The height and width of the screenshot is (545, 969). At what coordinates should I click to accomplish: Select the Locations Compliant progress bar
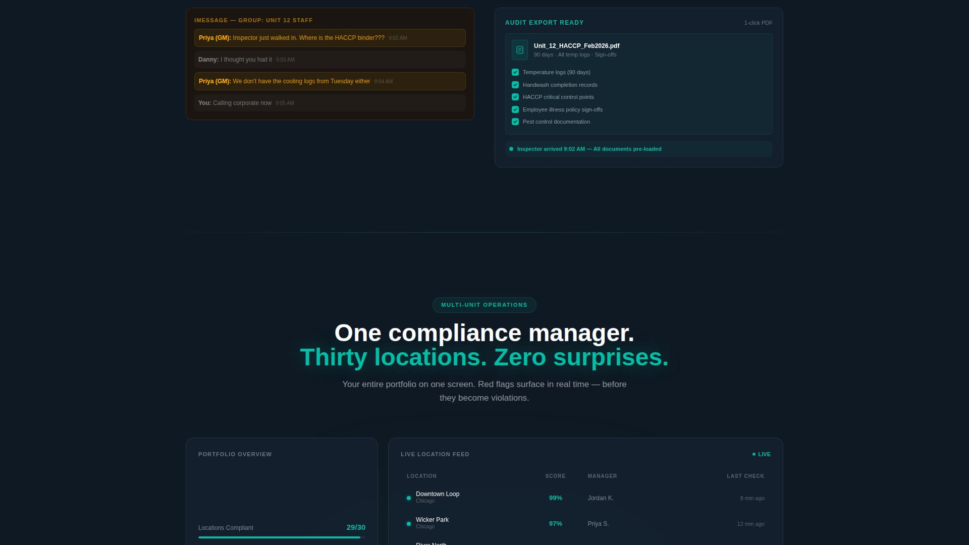282,537
